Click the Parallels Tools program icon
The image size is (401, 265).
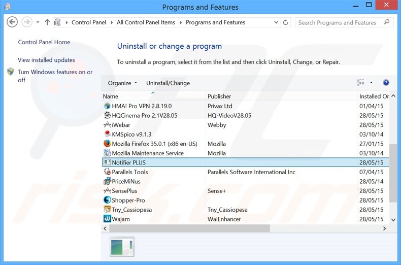click(x=107, y=172)
